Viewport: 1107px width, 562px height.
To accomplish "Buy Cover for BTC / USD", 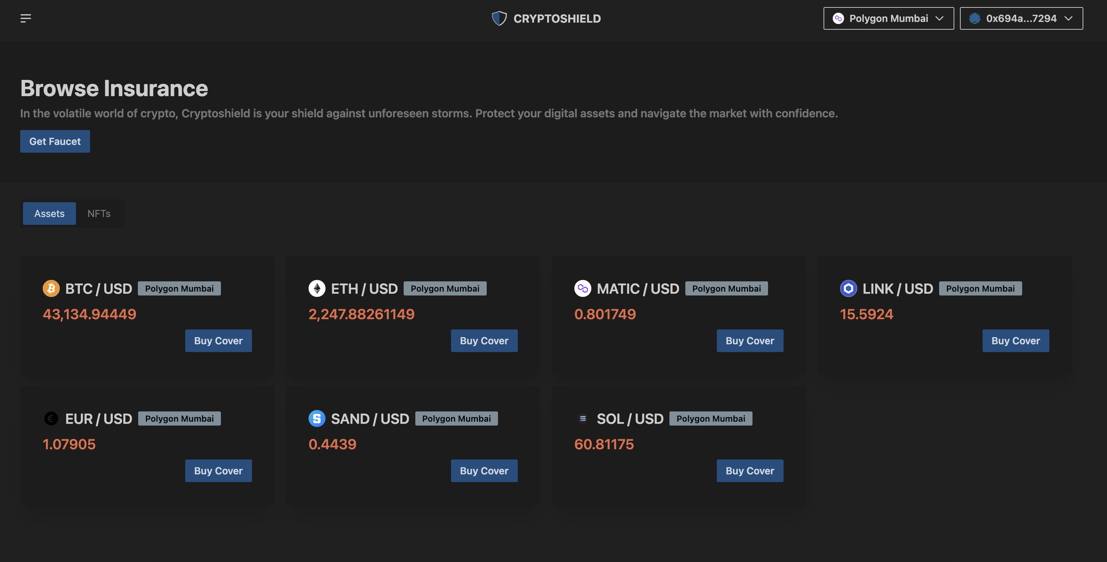I will [x=218, y=341].
